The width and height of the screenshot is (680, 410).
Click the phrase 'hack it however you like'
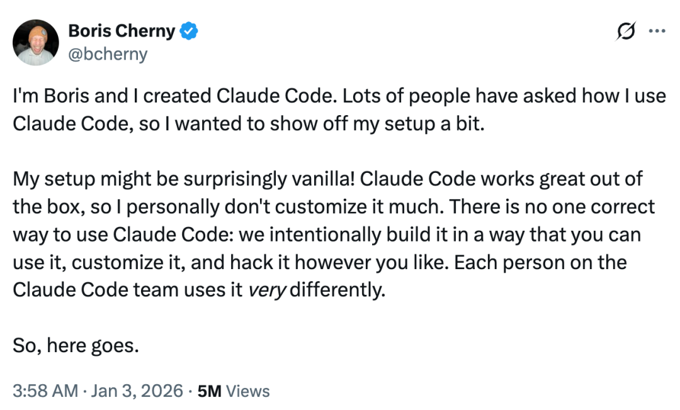(x=339, y=262)
